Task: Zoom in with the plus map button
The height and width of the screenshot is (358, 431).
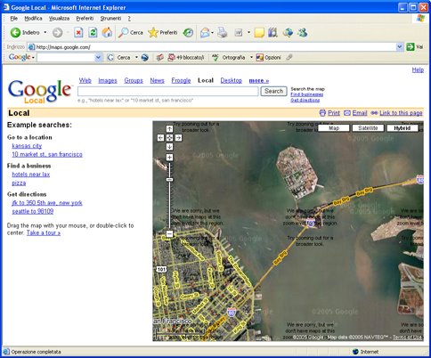Action: click(169, 158)
